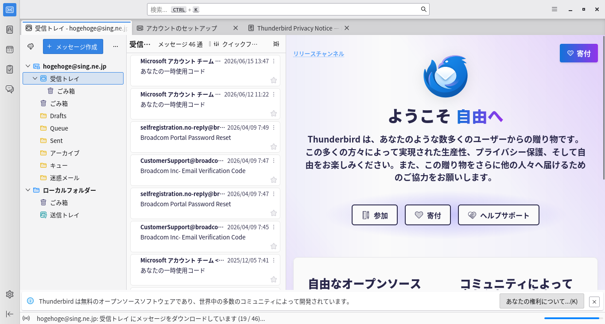This screenshot has width=605, height=324.
Task: Open Broadcom Portal Password Reset 7:49 message
Action: 205,137
